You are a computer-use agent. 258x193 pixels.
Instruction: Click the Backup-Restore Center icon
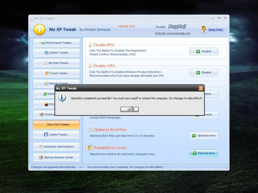click(x=41, y=157)
